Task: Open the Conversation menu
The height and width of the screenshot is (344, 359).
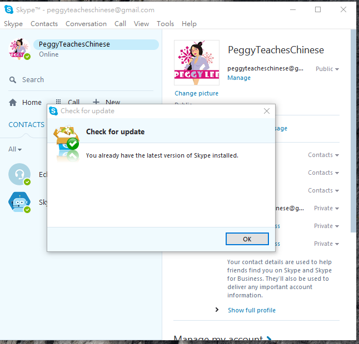Action: pos(86,24)
